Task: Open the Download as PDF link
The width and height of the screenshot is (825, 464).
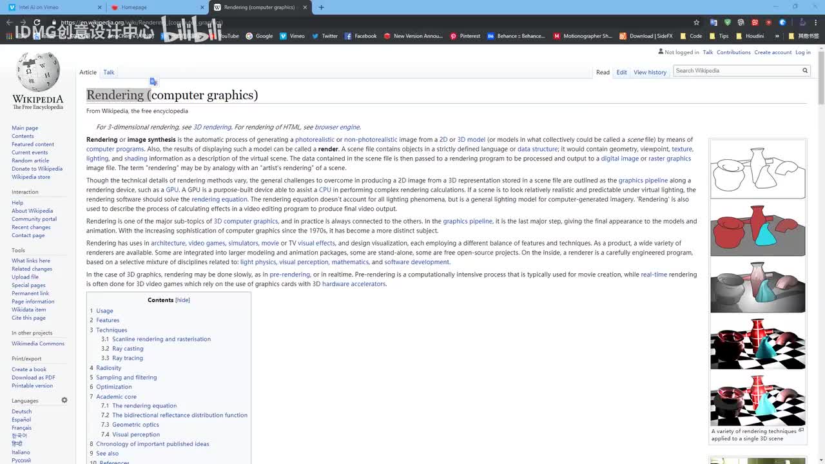Action: coord(34,378)
